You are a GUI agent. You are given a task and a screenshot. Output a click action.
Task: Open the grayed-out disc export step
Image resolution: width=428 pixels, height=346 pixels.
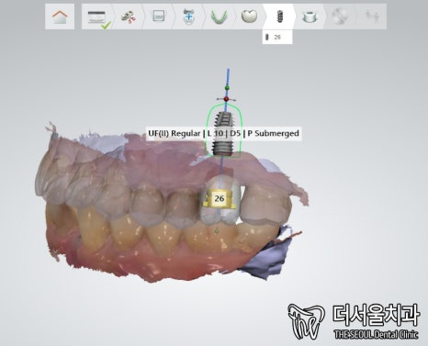340,17
